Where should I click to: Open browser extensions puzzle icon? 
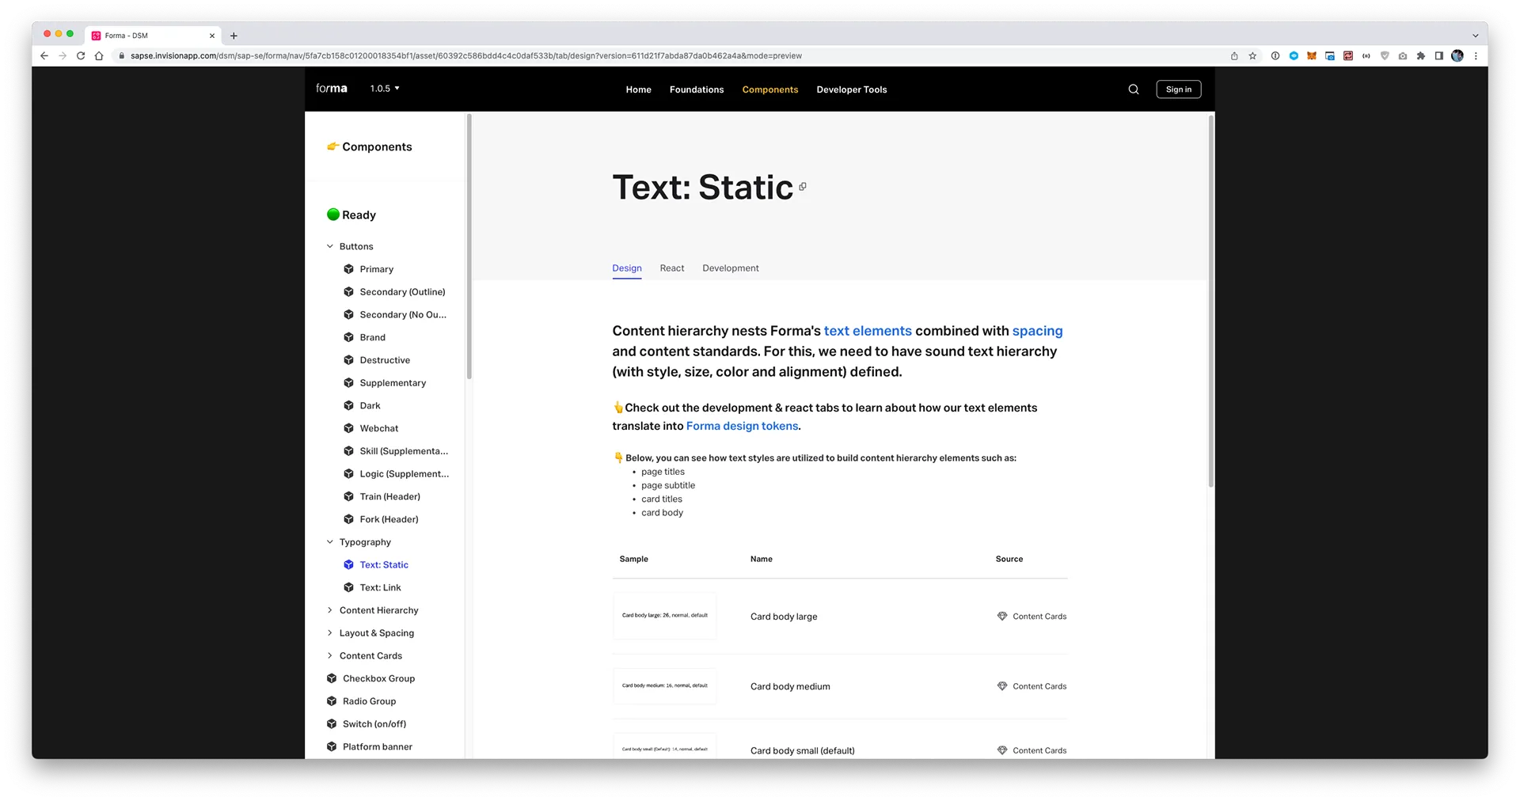[1421, 56]
